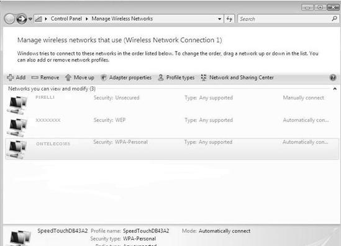
Task: Select the ONTELECOMS network icon
Action: (x=17, y=150)
